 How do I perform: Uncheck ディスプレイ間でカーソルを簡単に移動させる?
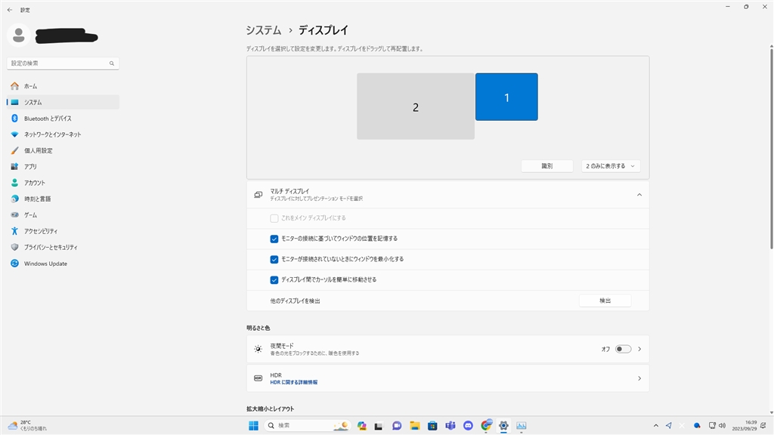pos(274,279)
